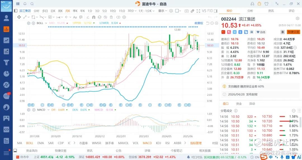Open the price alert bell icon
Image resolution: width=302 pixels, height=160 pixels.
pyautogui.click(x=283, y=32)
